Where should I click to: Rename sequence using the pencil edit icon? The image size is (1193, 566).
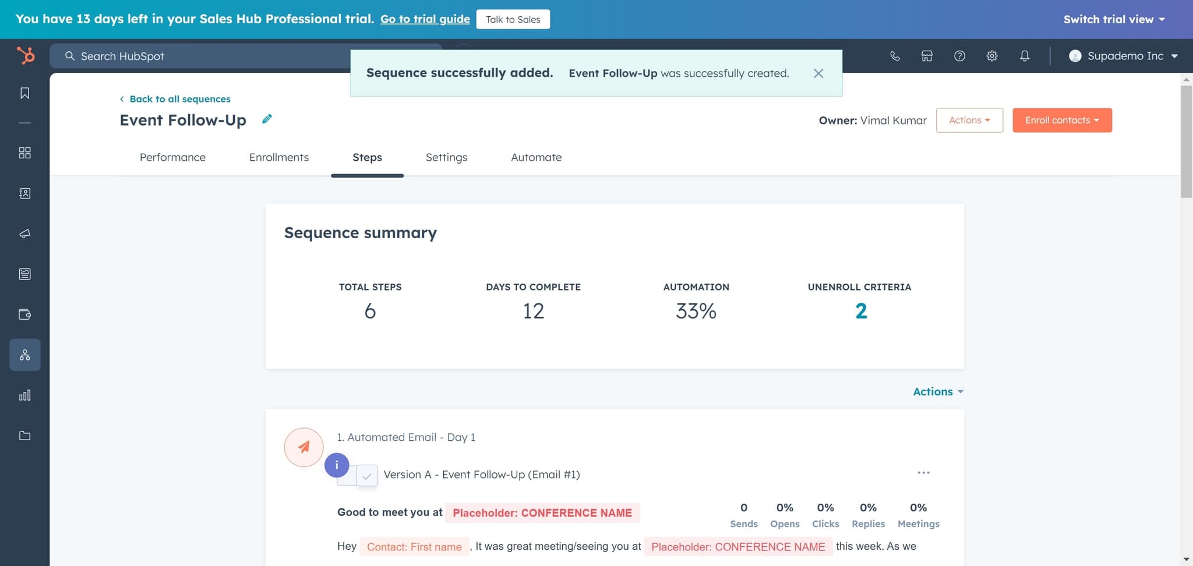pos(267,119)
